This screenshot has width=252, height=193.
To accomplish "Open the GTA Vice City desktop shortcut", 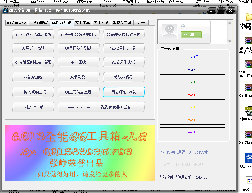I will point(226,3).
